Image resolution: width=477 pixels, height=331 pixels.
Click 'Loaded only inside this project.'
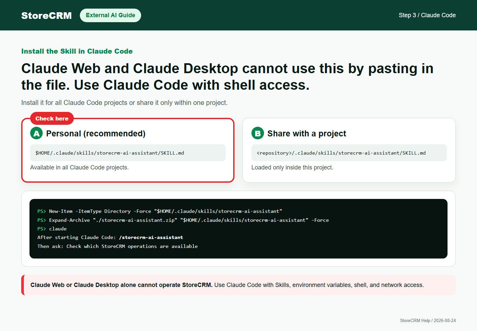292,167
